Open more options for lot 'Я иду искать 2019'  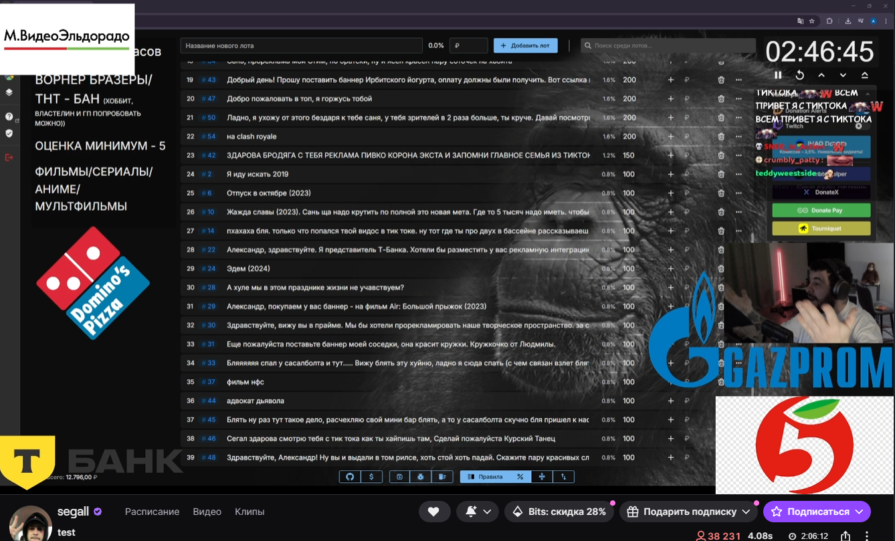(738, 175)
